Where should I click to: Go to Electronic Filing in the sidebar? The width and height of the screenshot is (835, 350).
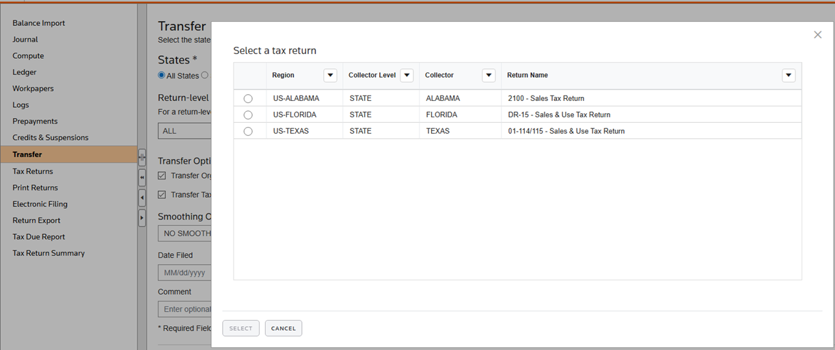tap(40, 204)
